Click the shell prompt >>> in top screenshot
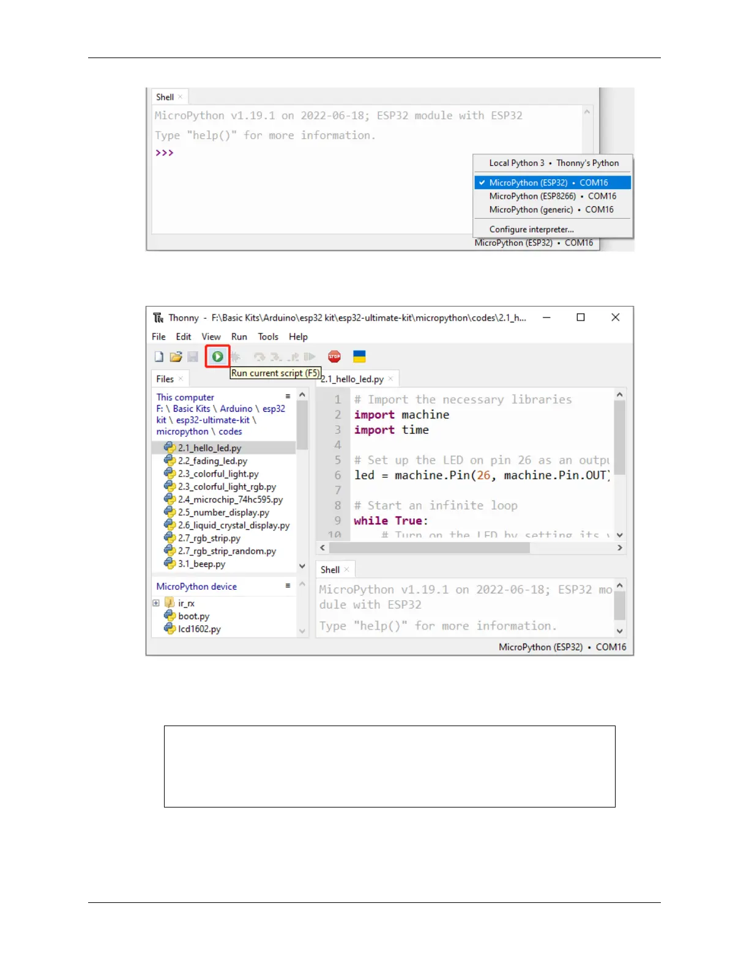749x969 pixels. pyautogui.click(x=164, y=152)
